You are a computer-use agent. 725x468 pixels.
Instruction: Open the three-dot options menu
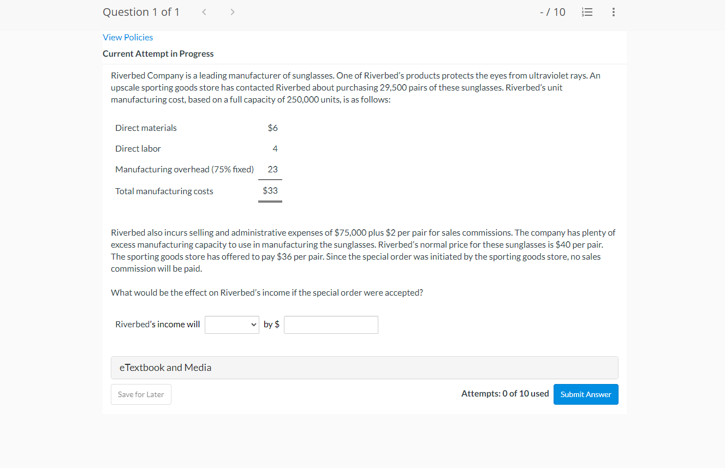click(x=614, y=12)
